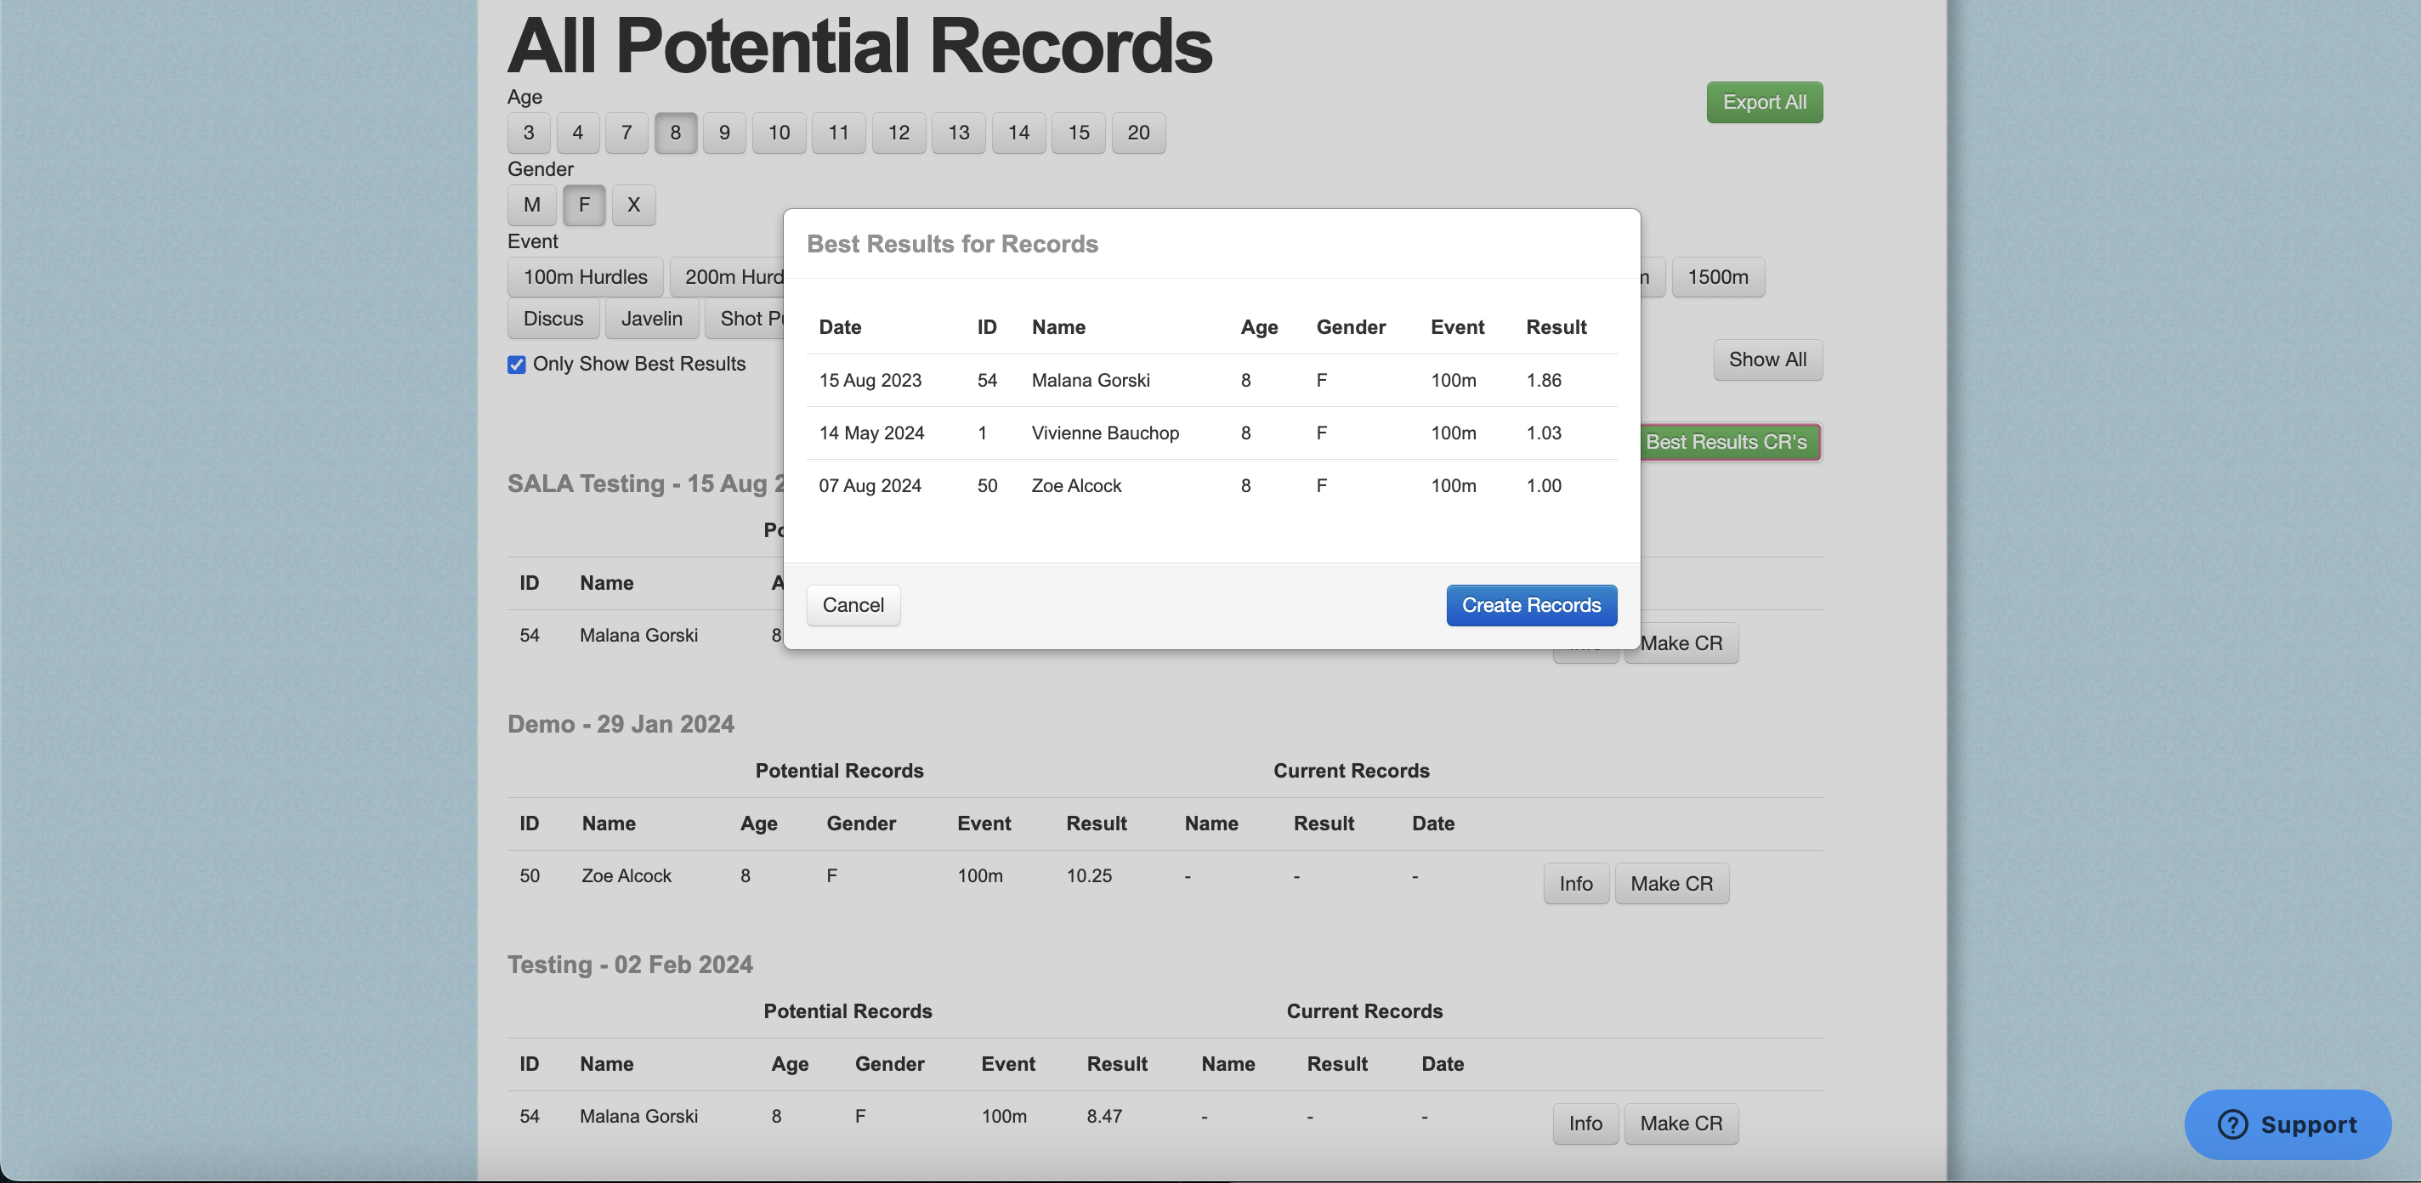Select age 15 filter
Screen dimensions: 2421x1183
tap(1079, 133)
